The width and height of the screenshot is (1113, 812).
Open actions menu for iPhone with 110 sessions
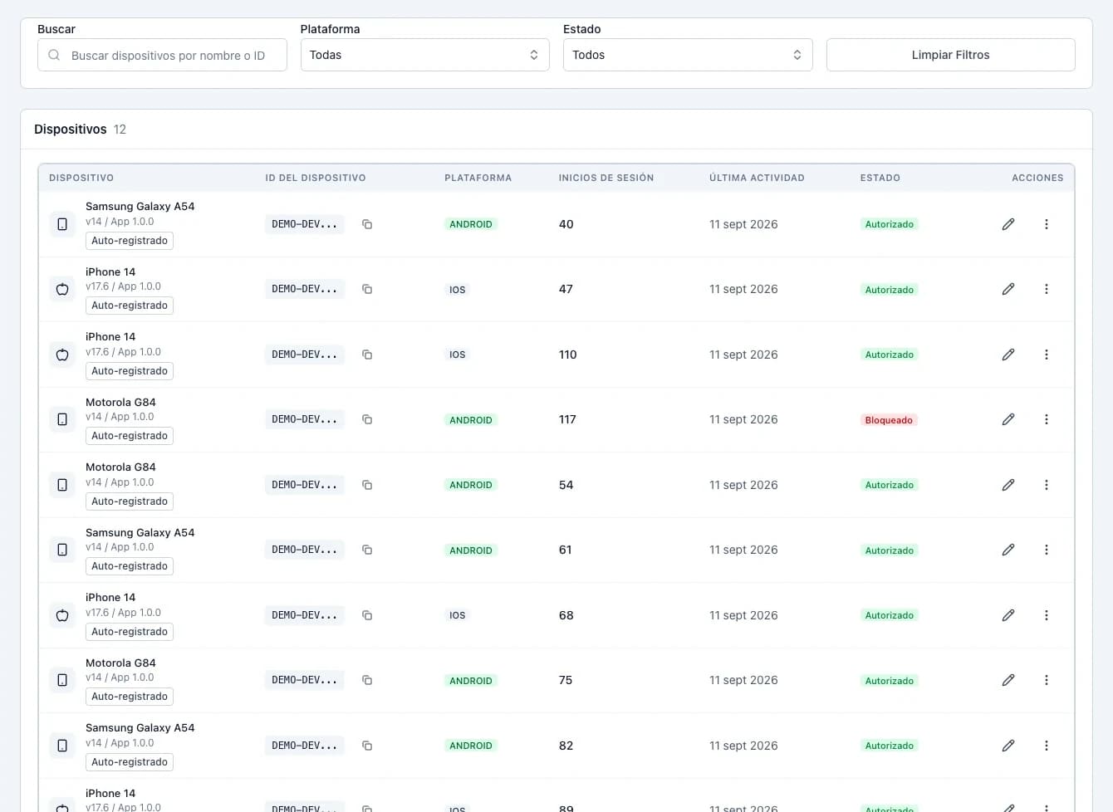click(x=1047, y=355)
